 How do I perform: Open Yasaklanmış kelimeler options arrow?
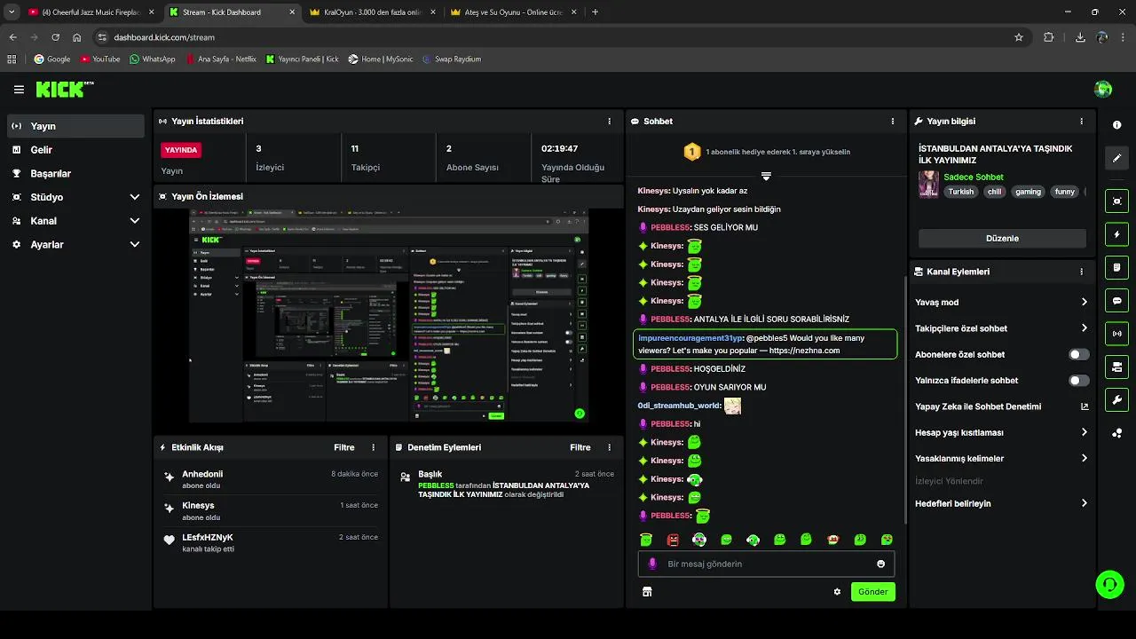coord(1084,458)
